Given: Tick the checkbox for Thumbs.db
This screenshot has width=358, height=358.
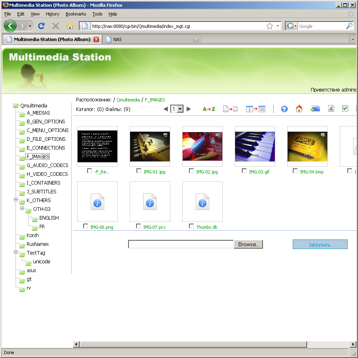Looking at the screenshot, I should click(x=191, y=226).
